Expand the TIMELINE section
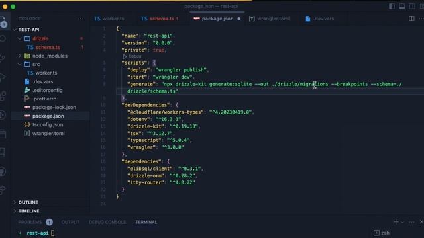424x238 pixels. pyautogui.click(x=28, y=211)
